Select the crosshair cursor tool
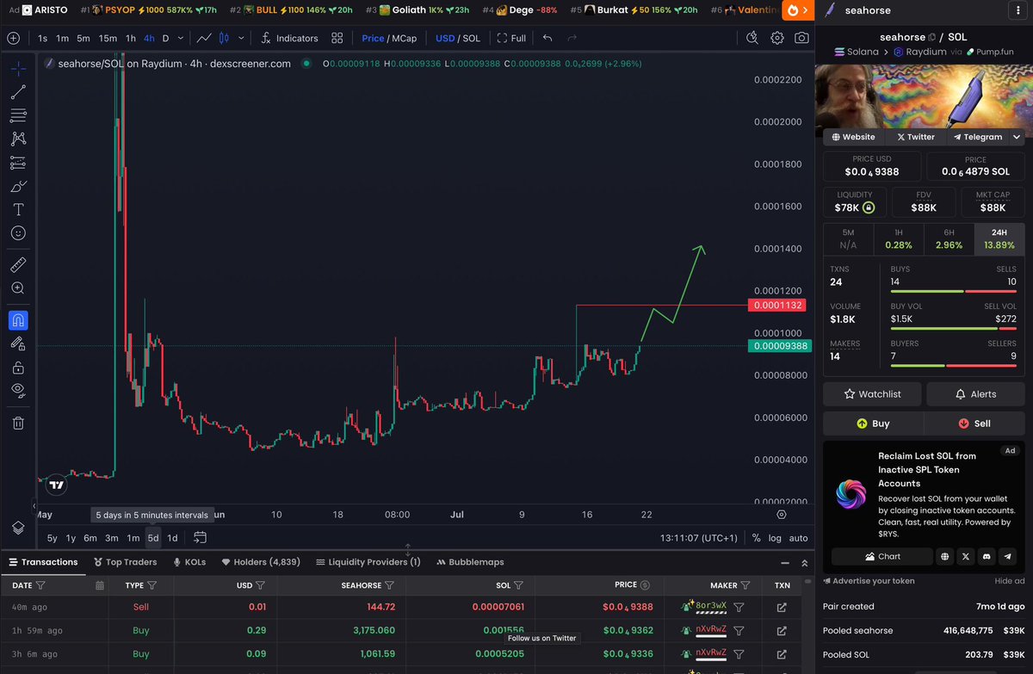This screenshot has width=1033, height=674. [18, 69]
